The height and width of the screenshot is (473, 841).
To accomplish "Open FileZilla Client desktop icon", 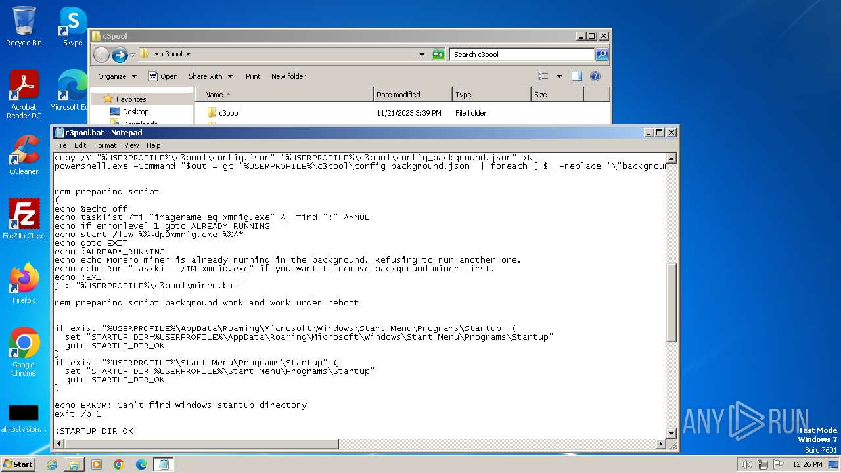I will (x=24, y=219).
